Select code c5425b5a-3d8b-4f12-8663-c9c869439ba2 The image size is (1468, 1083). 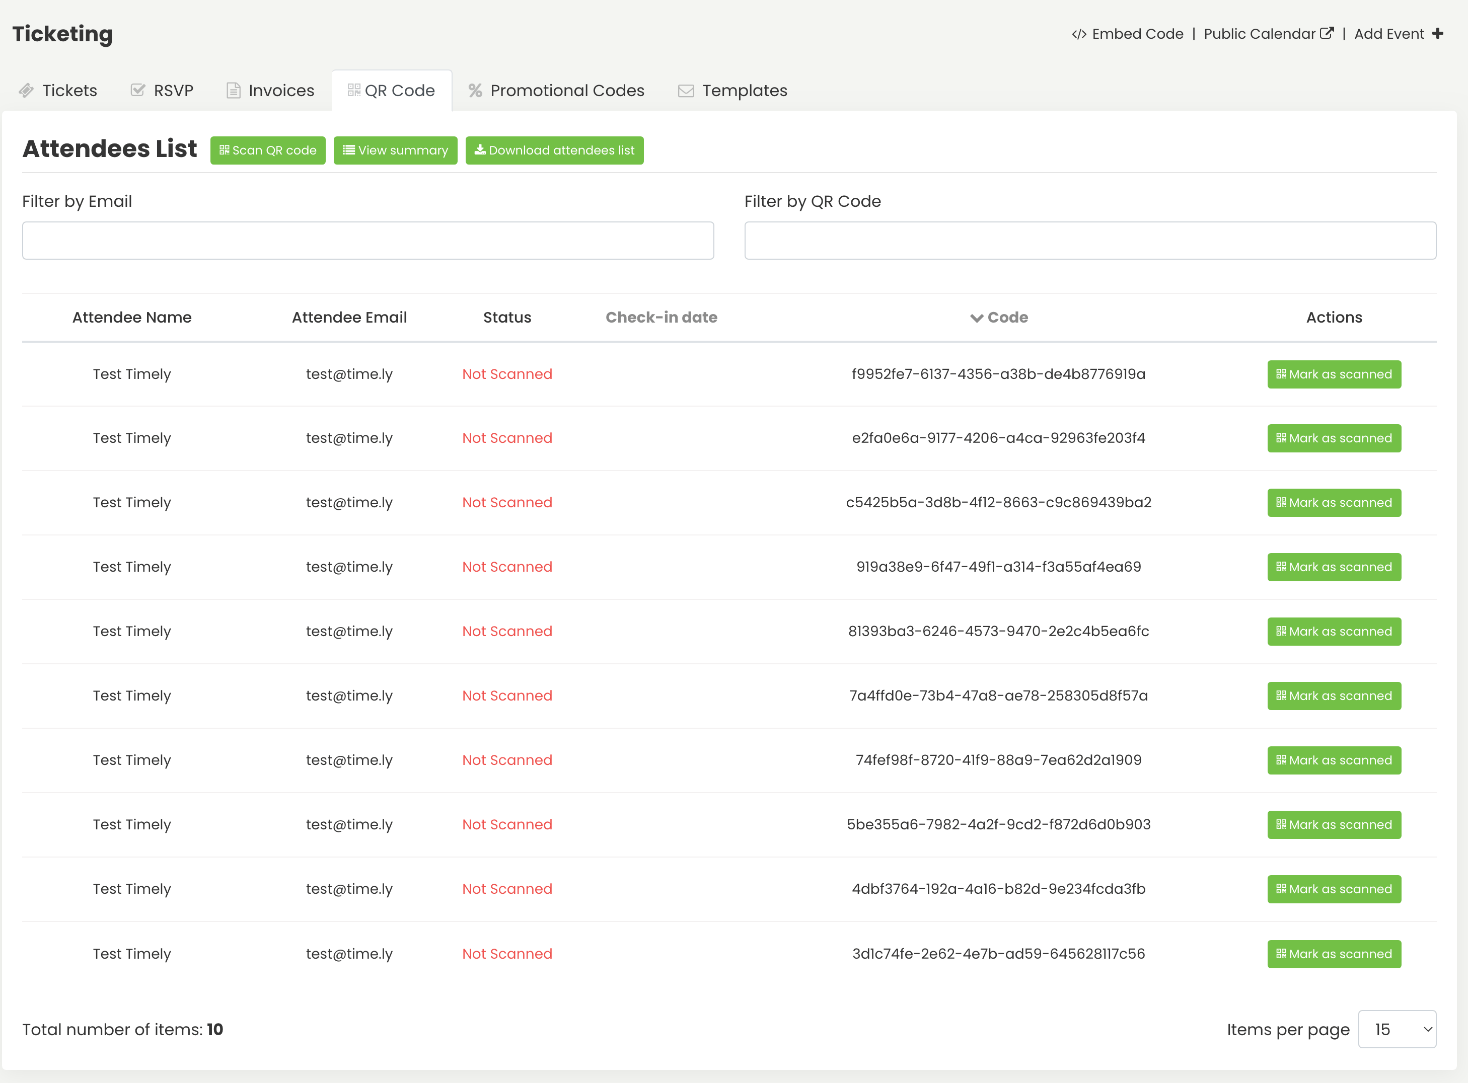999,502
